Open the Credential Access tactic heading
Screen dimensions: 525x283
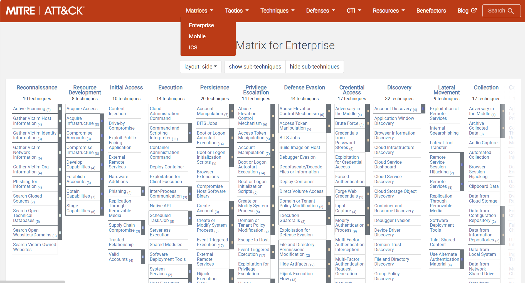pyautogui.click(x=352, y=90)
